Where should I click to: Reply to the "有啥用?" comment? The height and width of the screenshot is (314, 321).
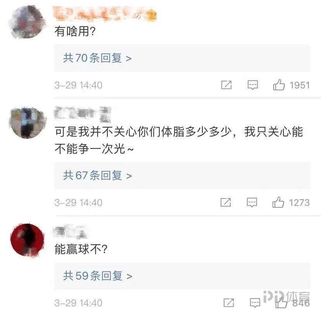coord(253,85)
